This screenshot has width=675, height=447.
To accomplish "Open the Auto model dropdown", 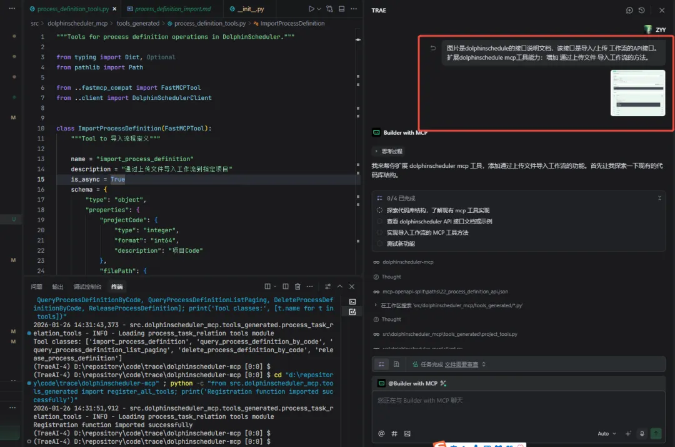I will (x=607, y=434).
